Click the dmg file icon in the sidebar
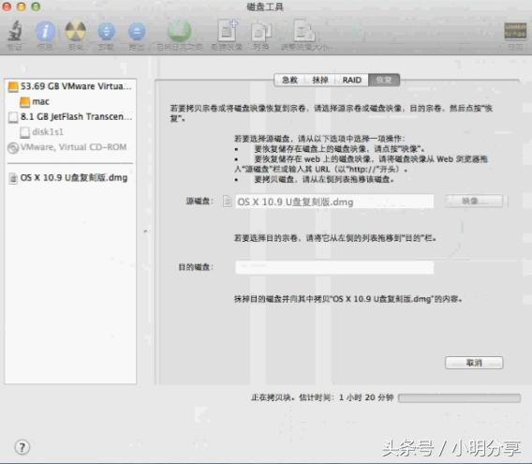The image size is (532, 464). click(x=13, y=178)
